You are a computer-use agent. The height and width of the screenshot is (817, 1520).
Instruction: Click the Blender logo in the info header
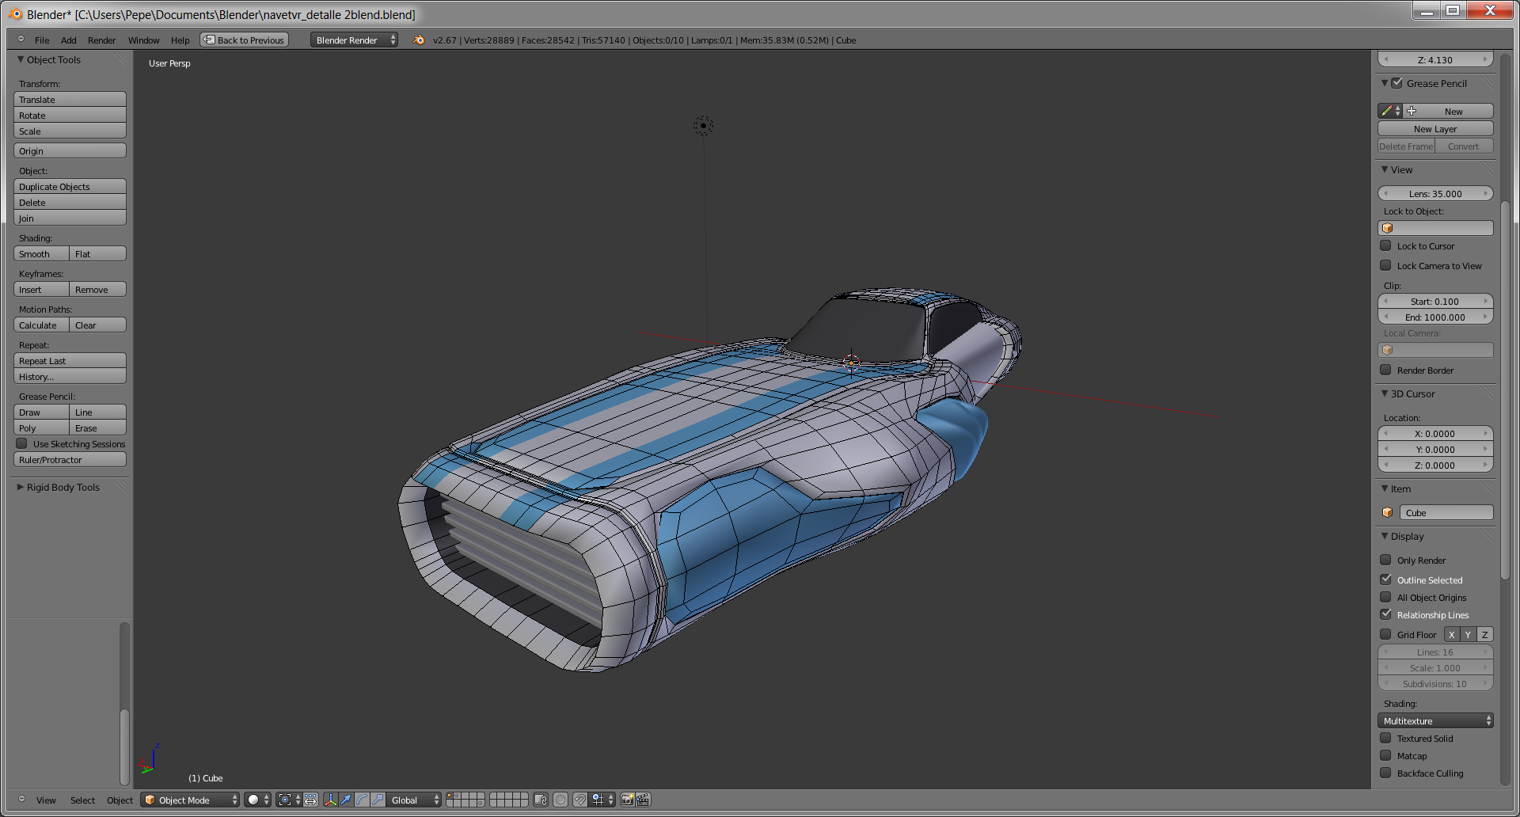point(419,40)
